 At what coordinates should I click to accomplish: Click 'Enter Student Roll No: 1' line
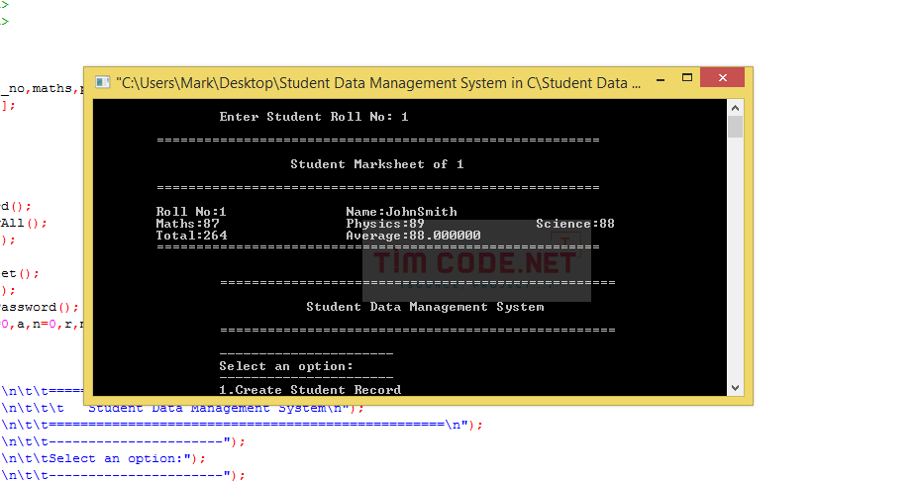[314, 117]
